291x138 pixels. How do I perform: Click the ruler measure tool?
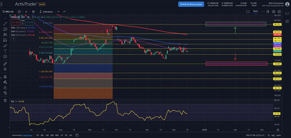click(5, 64)
